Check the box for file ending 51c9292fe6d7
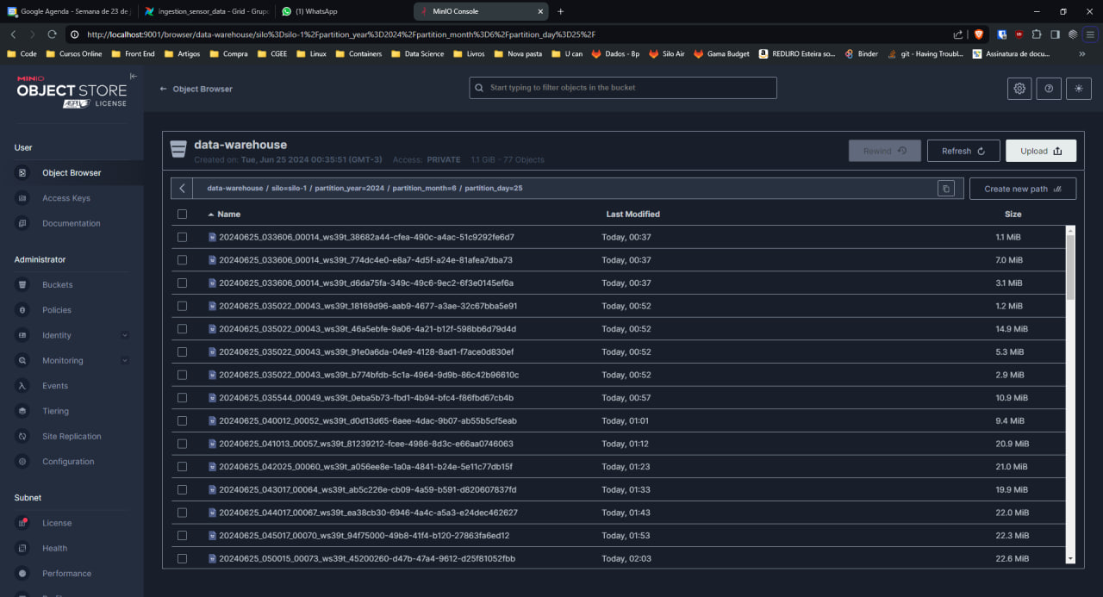This screenshot has height=597, width=1103. tap(182, 237)
